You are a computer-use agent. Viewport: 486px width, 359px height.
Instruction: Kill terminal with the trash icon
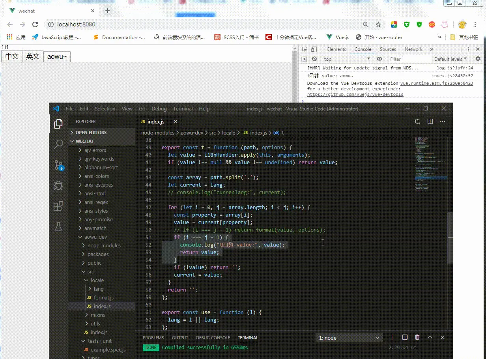(x=417, y=337)
